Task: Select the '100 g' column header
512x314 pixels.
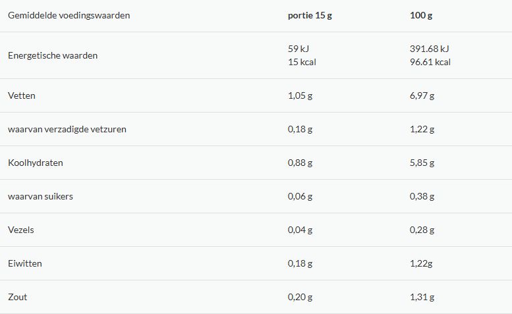Action: point(421,16)
